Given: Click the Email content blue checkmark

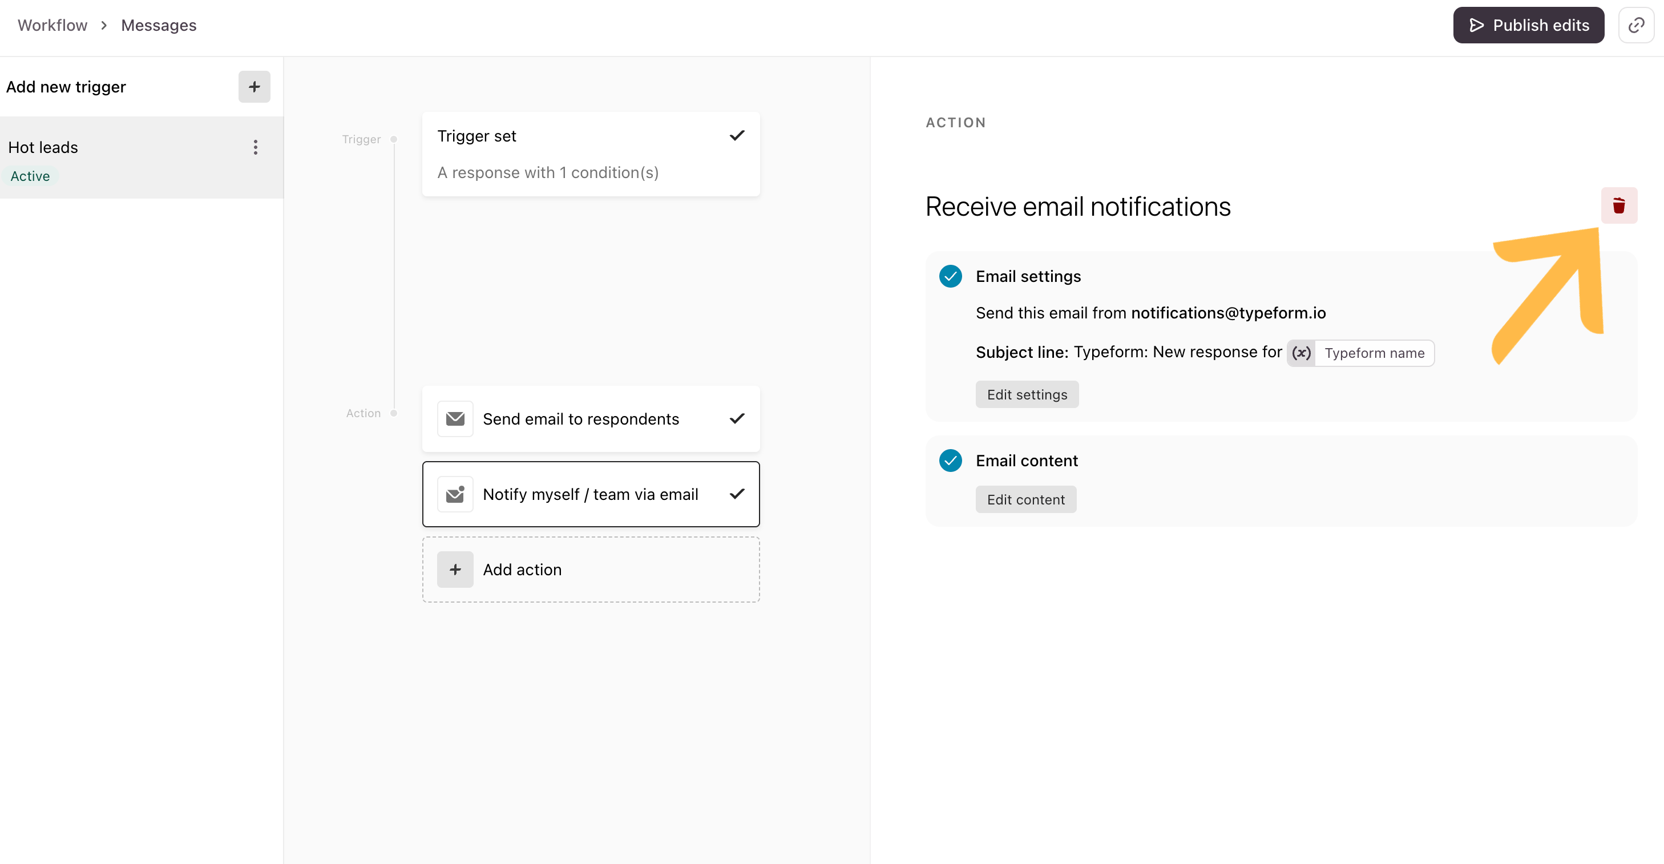Looking at the screenshot, I should click(950, 461).
